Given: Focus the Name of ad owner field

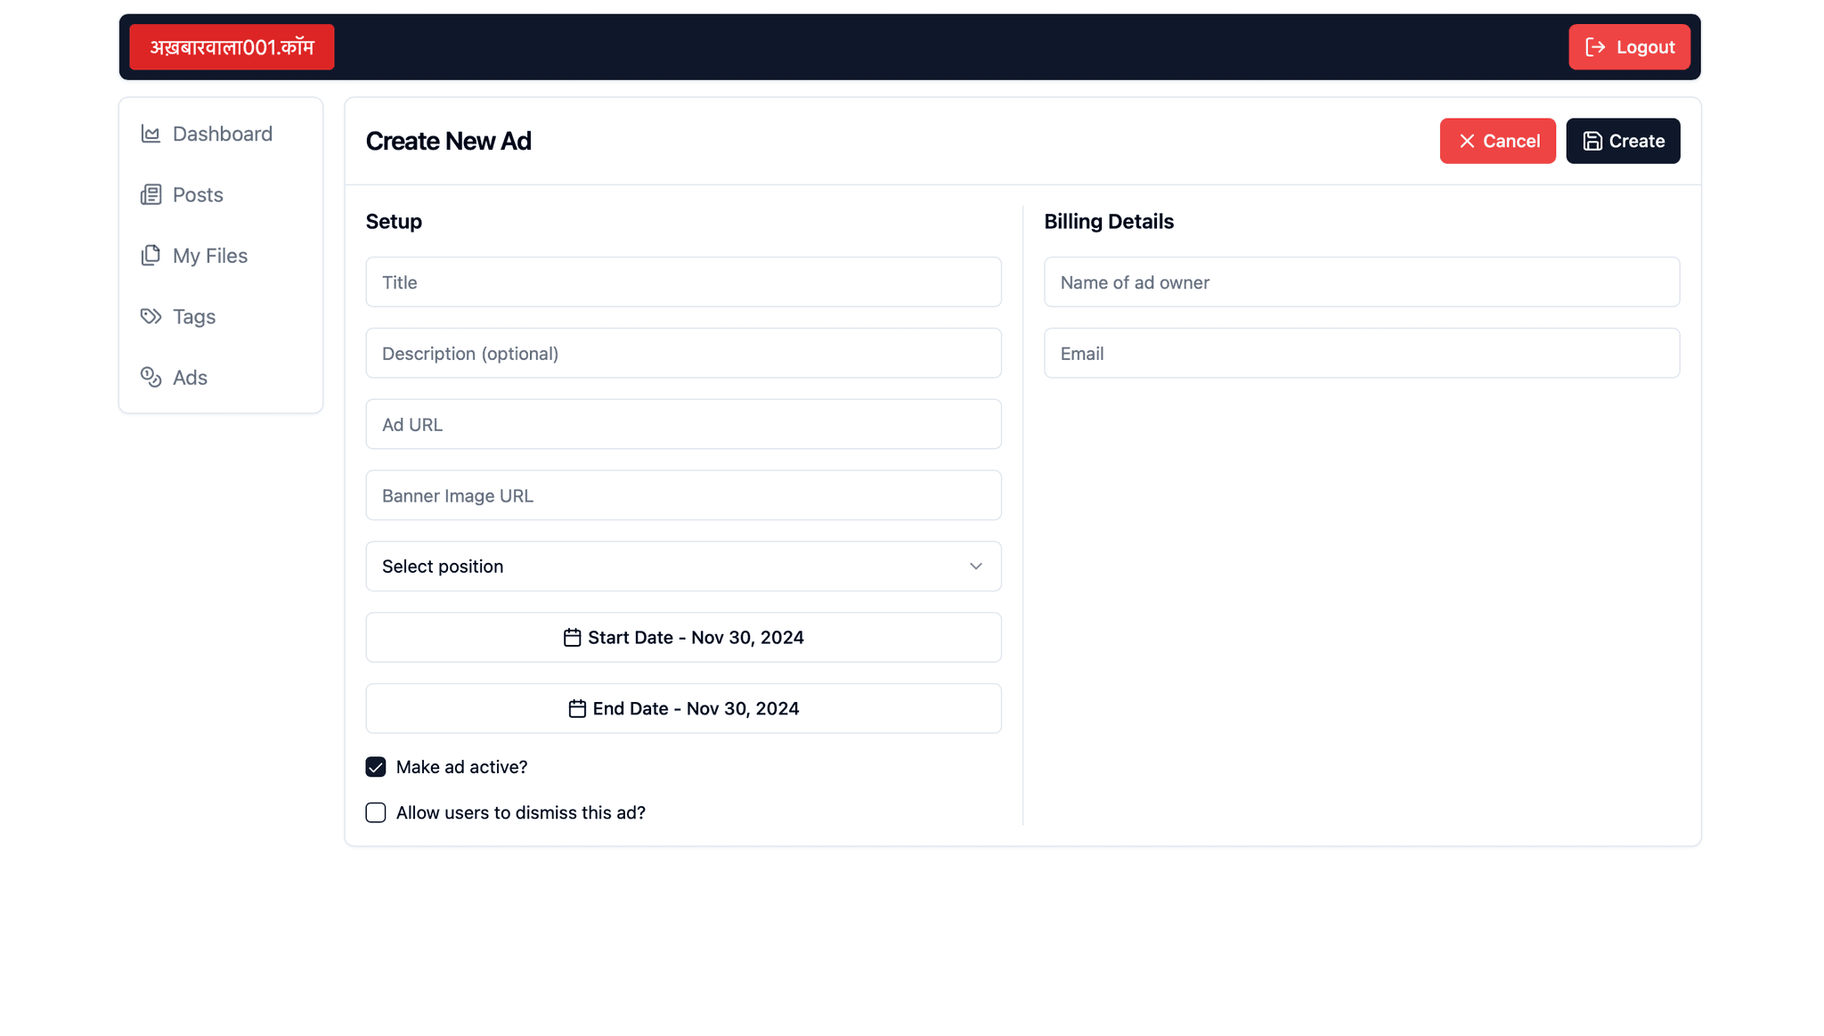Looking at the screenshot, I should pyautogui.click(x=1361, y=282).
